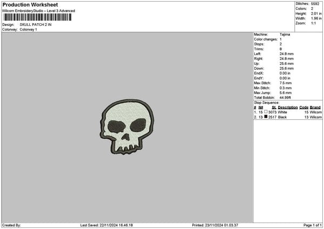Click the Width value '1.96 in'
Screen dimensions: 324x229
(x=316, y=18)
